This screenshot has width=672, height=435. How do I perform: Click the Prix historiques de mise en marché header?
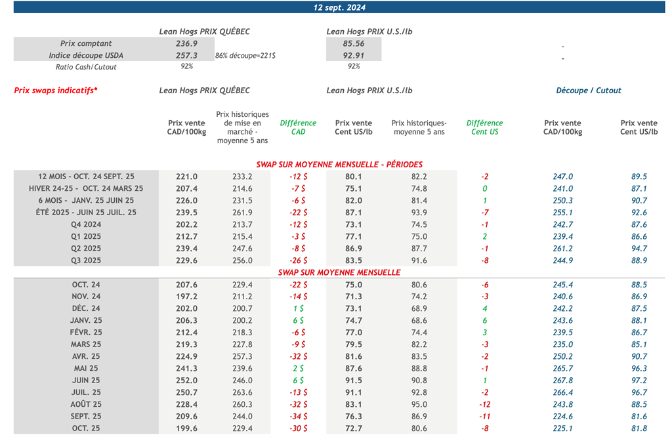pyautogui.click(x=242, y=127)
